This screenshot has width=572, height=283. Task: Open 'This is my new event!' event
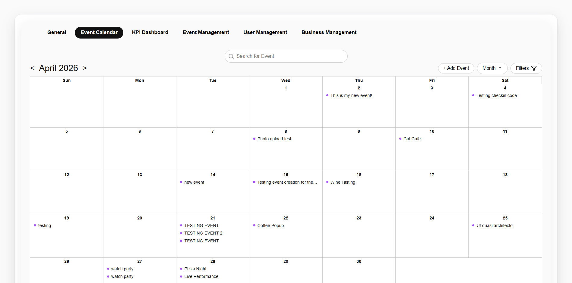[x=351, y=95]
